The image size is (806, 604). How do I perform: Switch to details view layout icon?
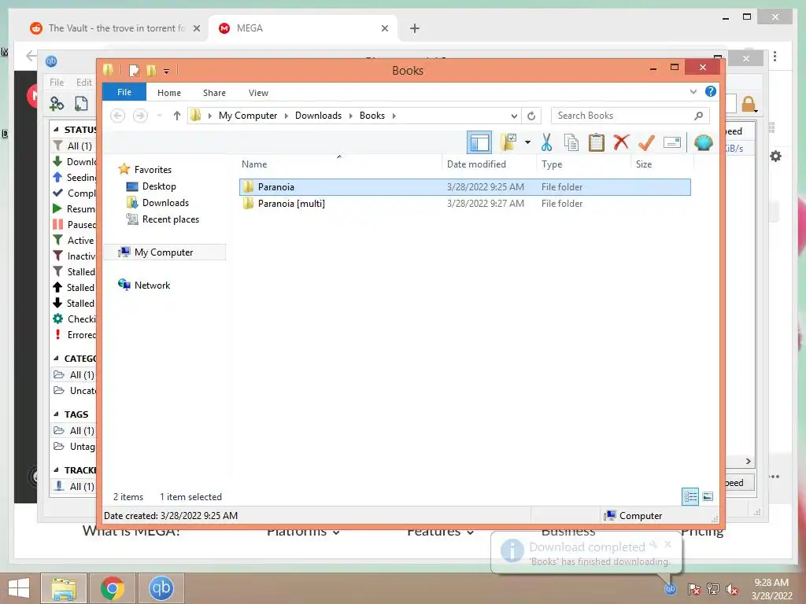pyautogui.click(x=690, y=497)
